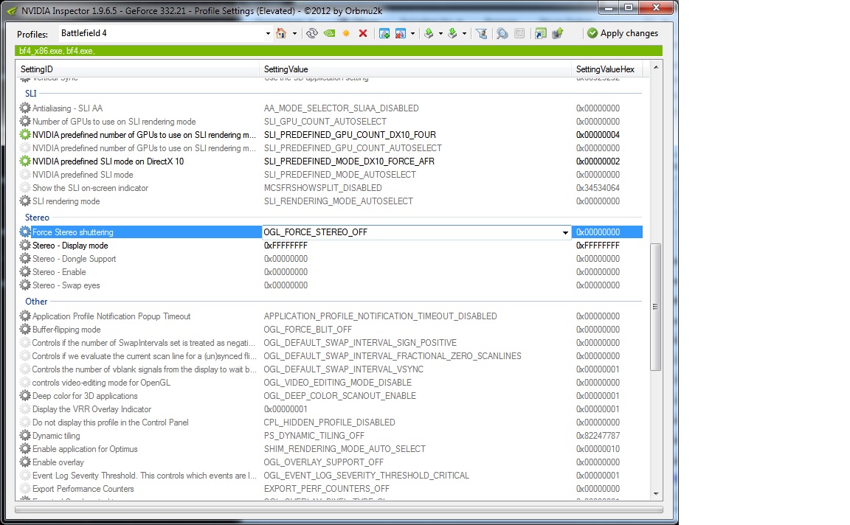Open the dropdown arrow beside remove application icon
This screenshot has height=525, width=850.
coord(412,34)
